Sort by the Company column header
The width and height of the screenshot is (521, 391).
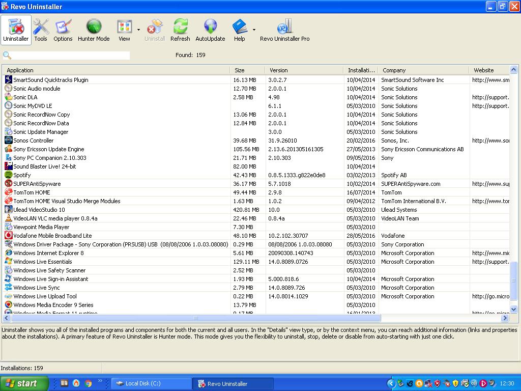click(x=424, y=70)
